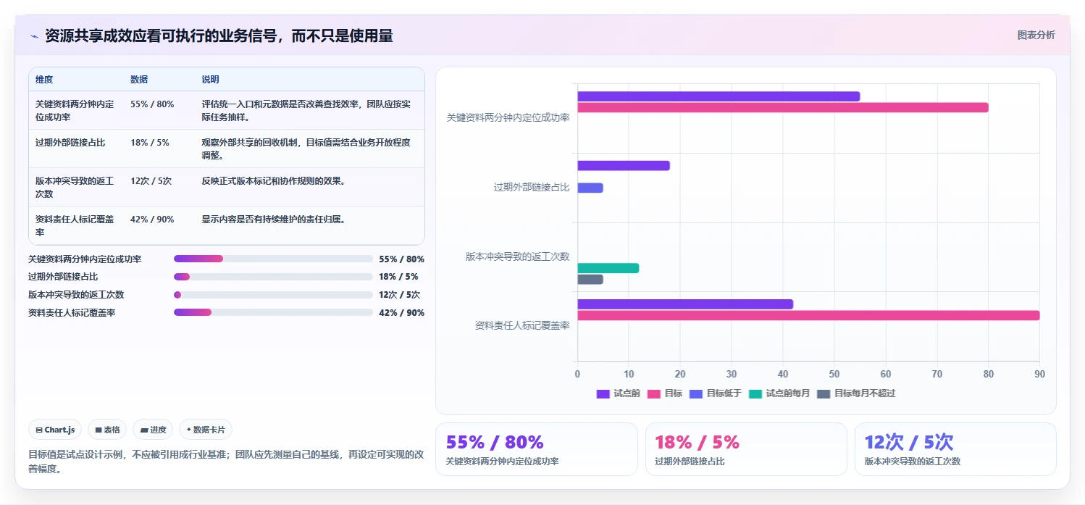Click the 资料责任人标记覆盖率 table row name
This screenshot has height=505, width=1085.
[x=75, y=225]
